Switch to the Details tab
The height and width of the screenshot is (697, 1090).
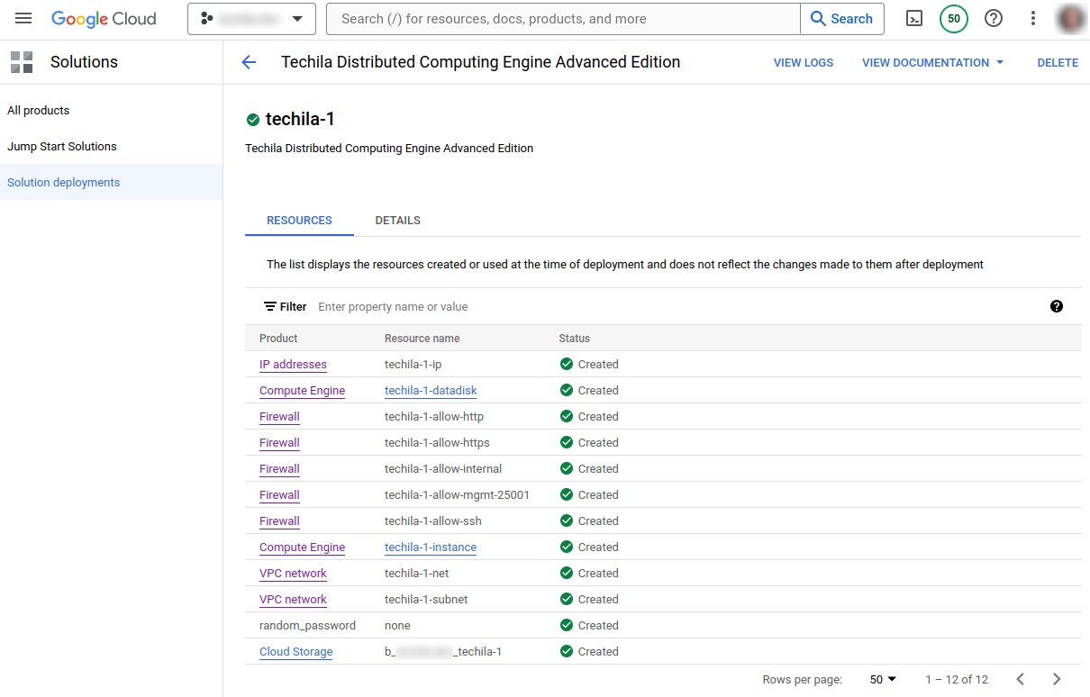tap(397, 221)
